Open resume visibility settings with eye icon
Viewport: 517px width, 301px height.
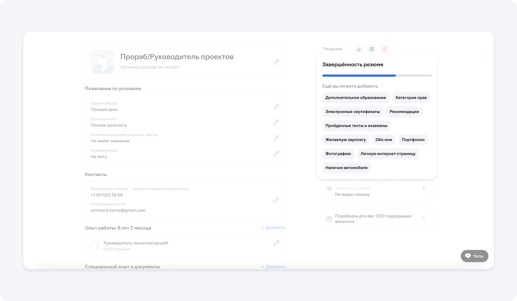(329, 188)
